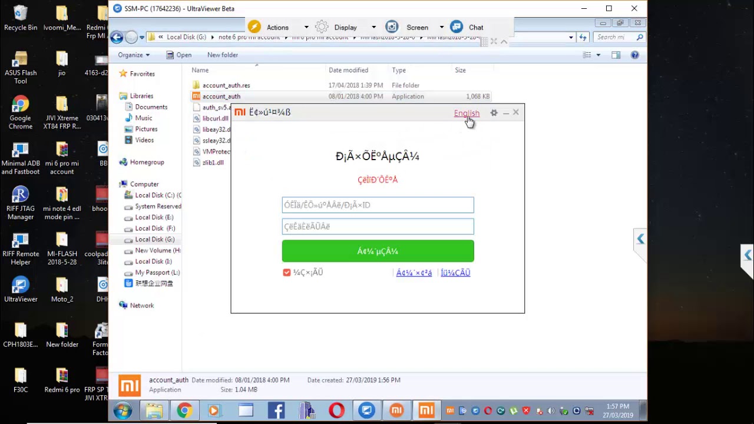Toggle the preview pane icon
The height and width of the screenshot is (424, 754).
pyautogui.click(x=616, y=55)
